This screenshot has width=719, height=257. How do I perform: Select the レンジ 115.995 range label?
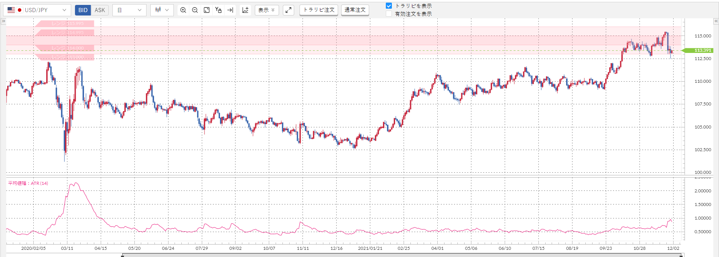coord(64,23)
